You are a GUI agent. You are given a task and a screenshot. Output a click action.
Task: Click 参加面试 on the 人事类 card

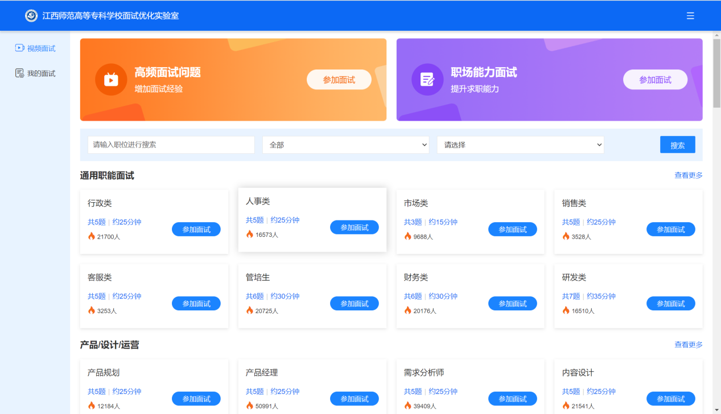(354, 227)
